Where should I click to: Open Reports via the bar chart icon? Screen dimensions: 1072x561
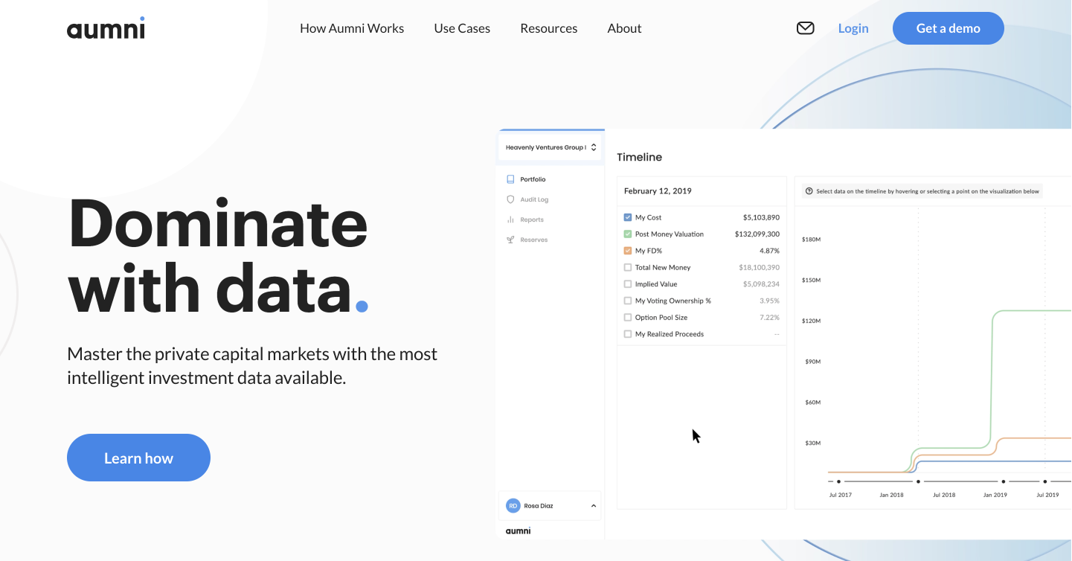coord(510,219)
